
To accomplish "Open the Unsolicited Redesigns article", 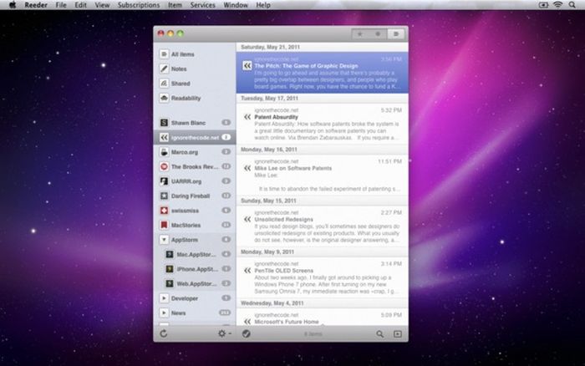I will point(322,226).
